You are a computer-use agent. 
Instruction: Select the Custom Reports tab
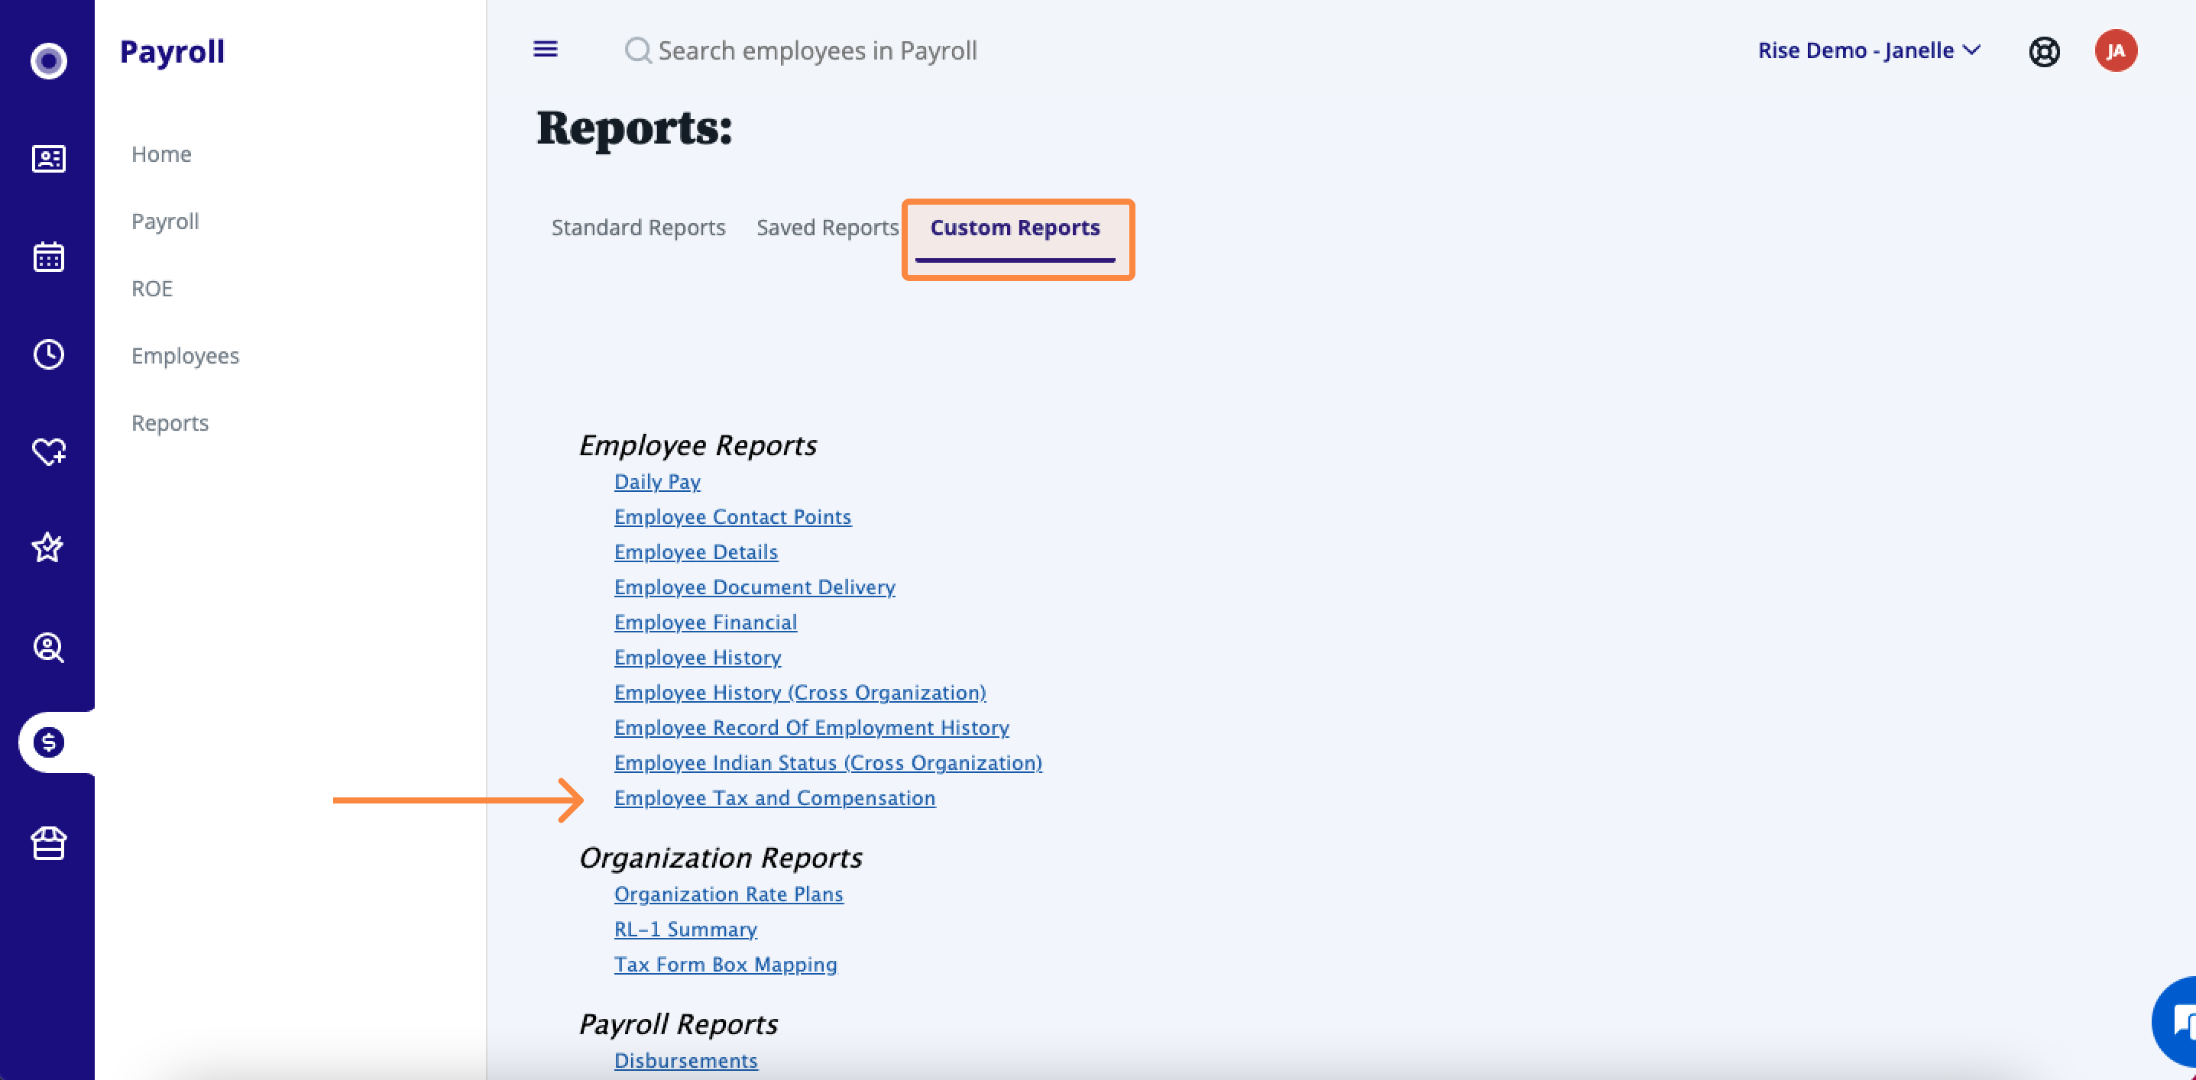coord(1015,228)
